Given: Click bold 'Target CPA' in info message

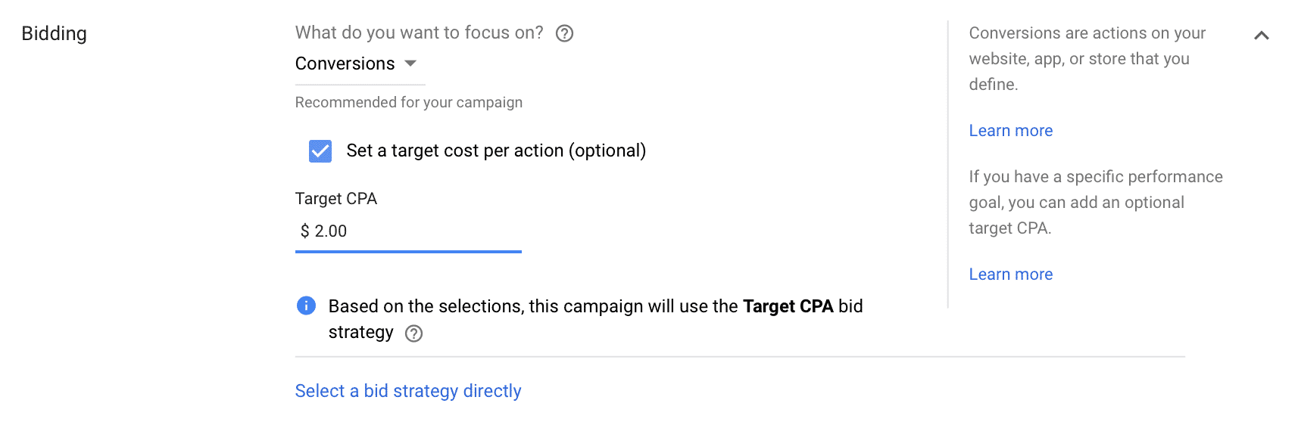Looking at the screenshot, I should [x=788, y=306].
